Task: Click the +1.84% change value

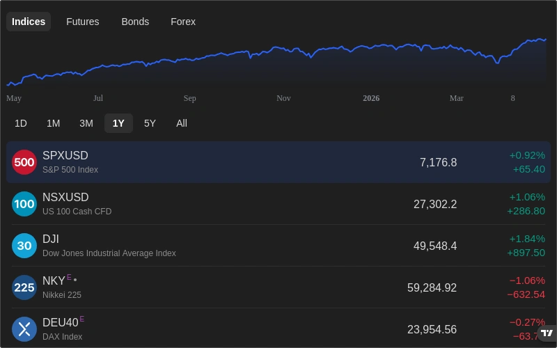Action: (527, 239)
